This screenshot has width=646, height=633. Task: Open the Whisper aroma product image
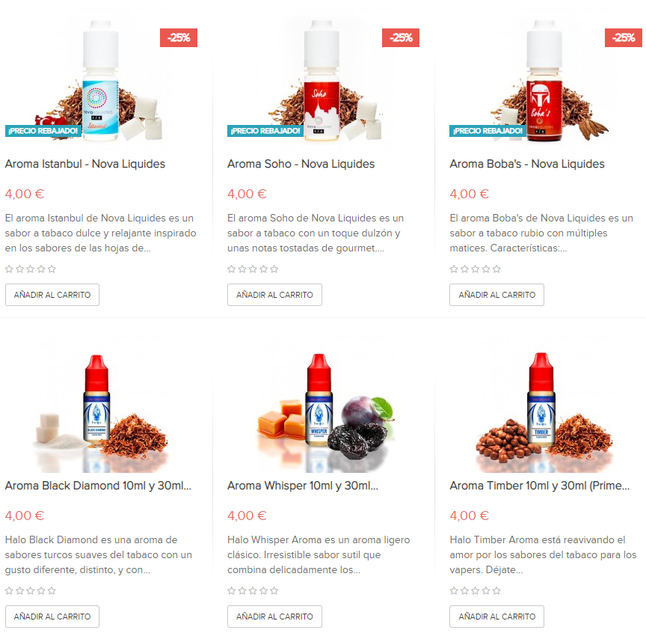(x=322, y=408)
